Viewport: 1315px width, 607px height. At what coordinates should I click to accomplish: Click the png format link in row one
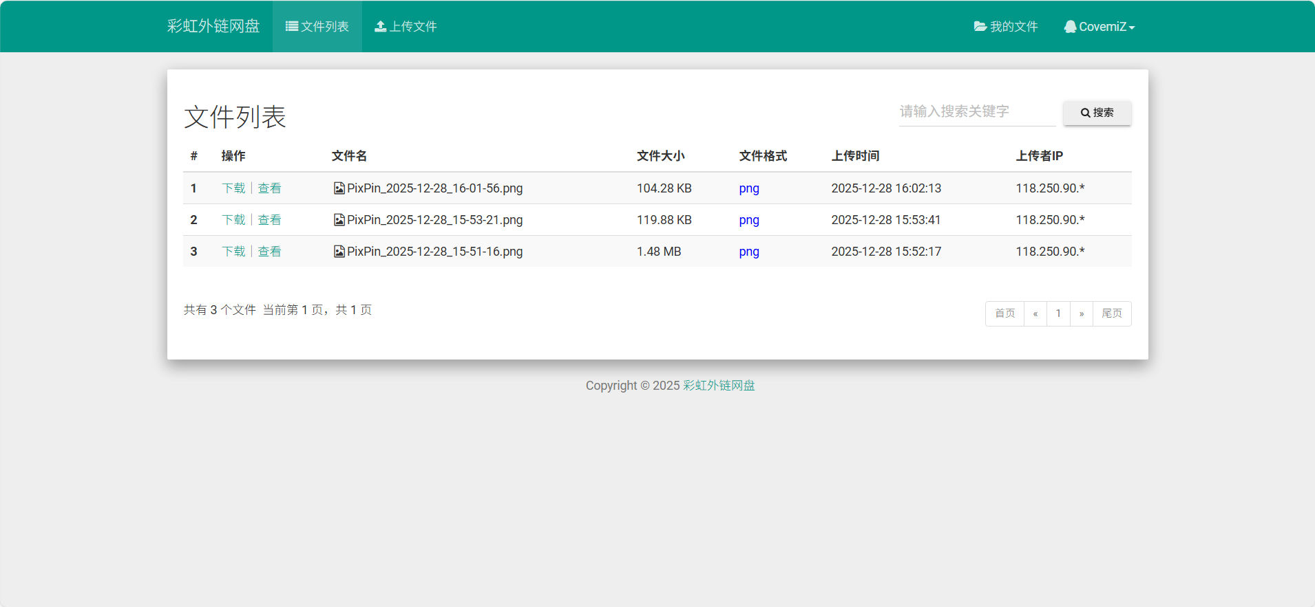[749, 188]
